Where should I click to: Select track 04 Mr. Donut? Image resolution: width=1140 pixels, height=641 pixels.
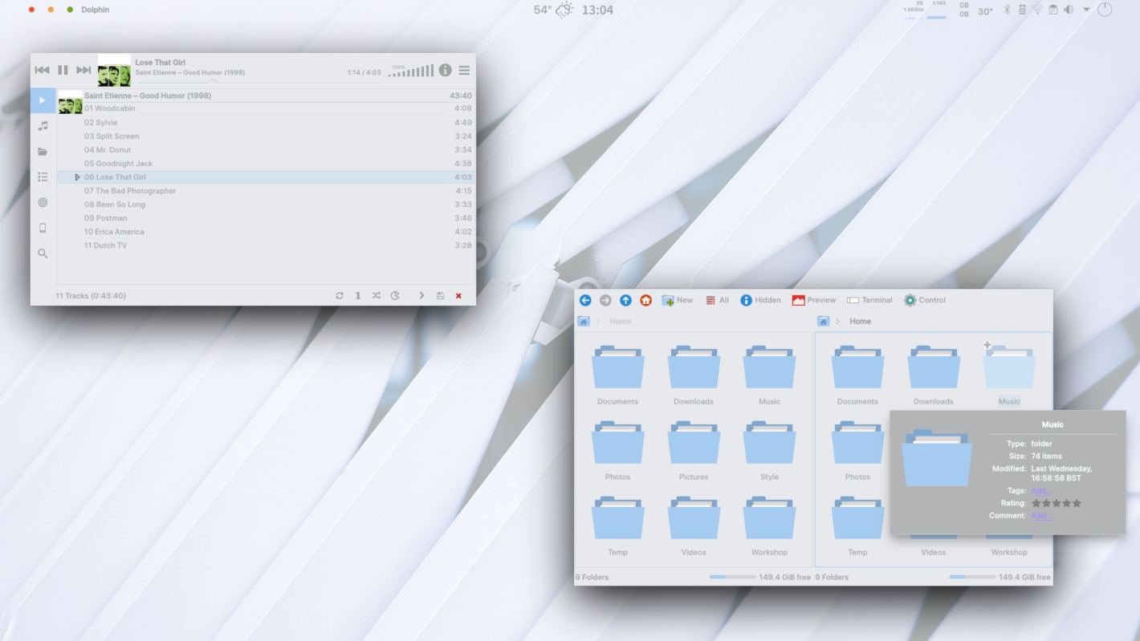click(265, 150)
